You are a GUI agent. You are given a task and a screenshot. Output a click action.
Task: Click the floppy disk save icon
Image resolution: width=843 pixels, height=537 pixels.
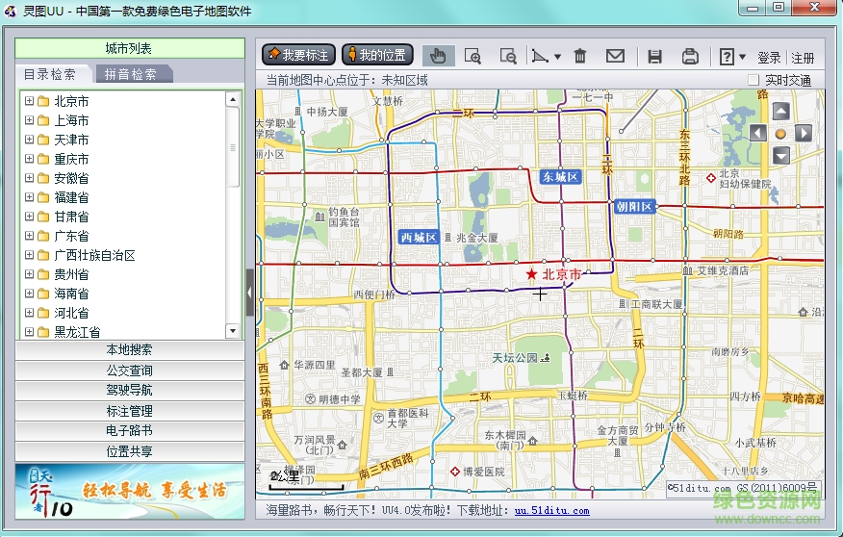pos(654,56)
